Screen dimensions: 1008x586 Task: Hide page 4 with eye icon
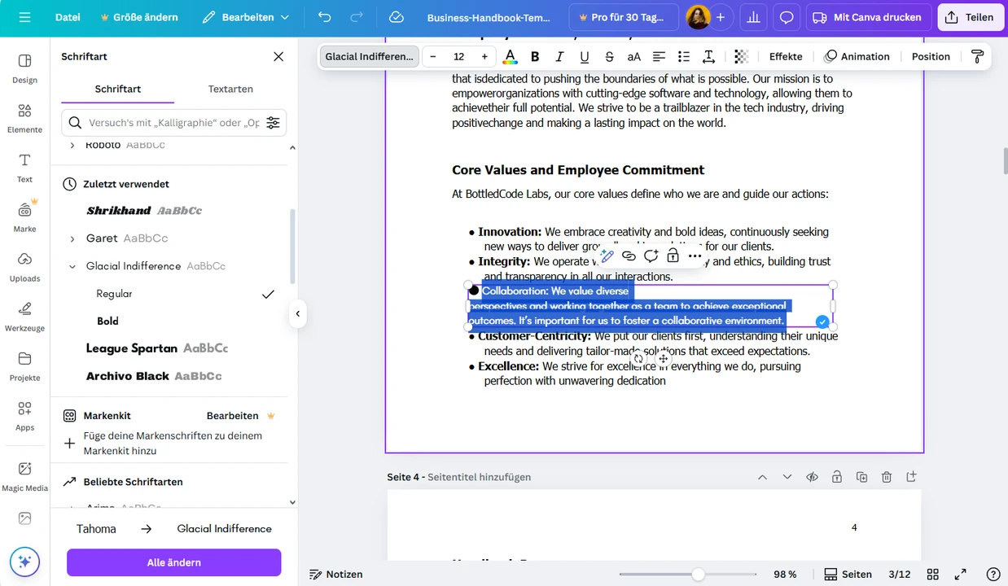point(812,477)
